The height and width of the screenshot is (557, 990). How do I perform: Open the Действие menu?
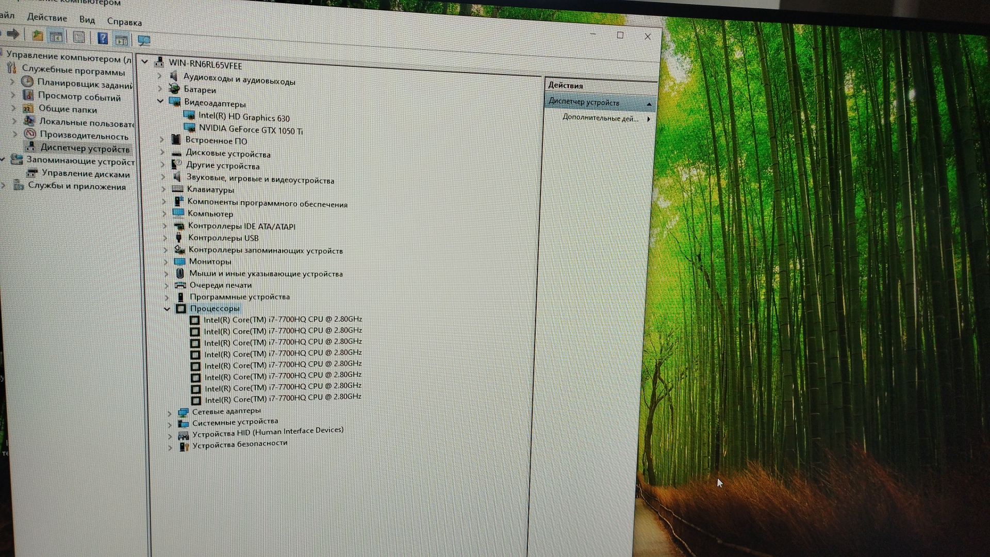(47, 18)
